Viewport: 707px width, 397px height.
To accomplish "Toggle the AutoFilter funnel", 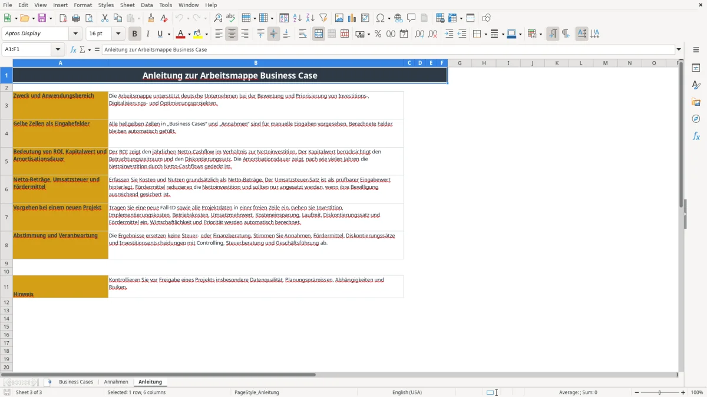I will 323,18.
